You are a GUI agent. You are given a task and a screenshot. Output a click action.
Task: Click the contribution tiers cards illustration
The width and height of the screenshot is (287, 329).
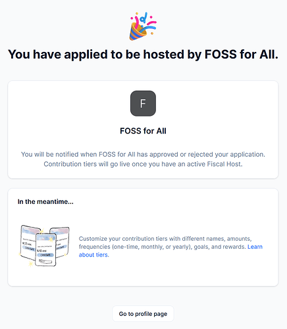[45, 246]
